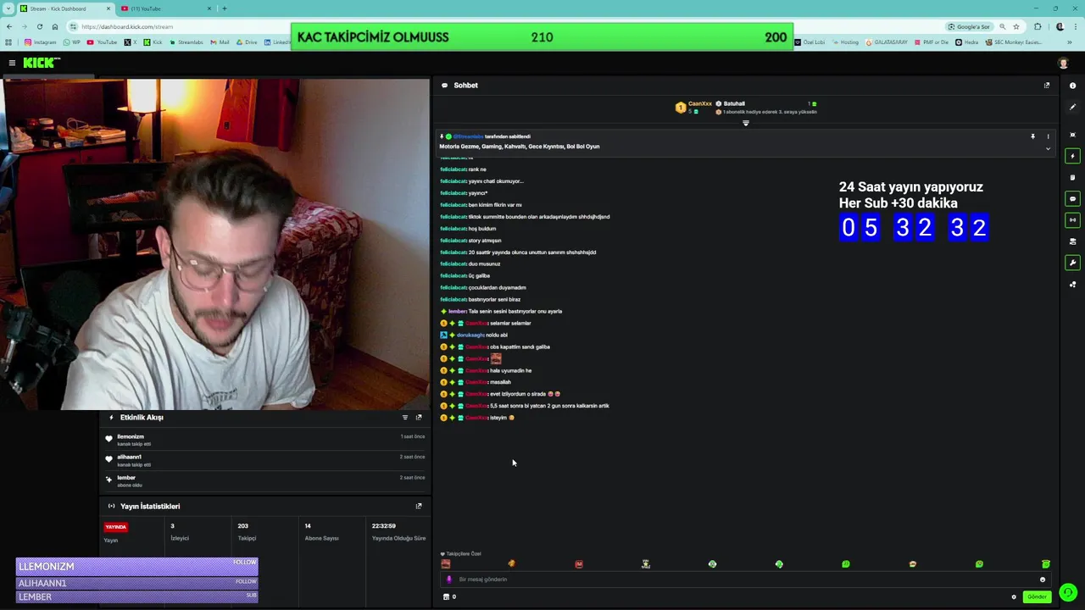The image size is (1085, 610).
Task: Open the Drive bookmark
Action: pyautogui.click(x=247, y=42)
